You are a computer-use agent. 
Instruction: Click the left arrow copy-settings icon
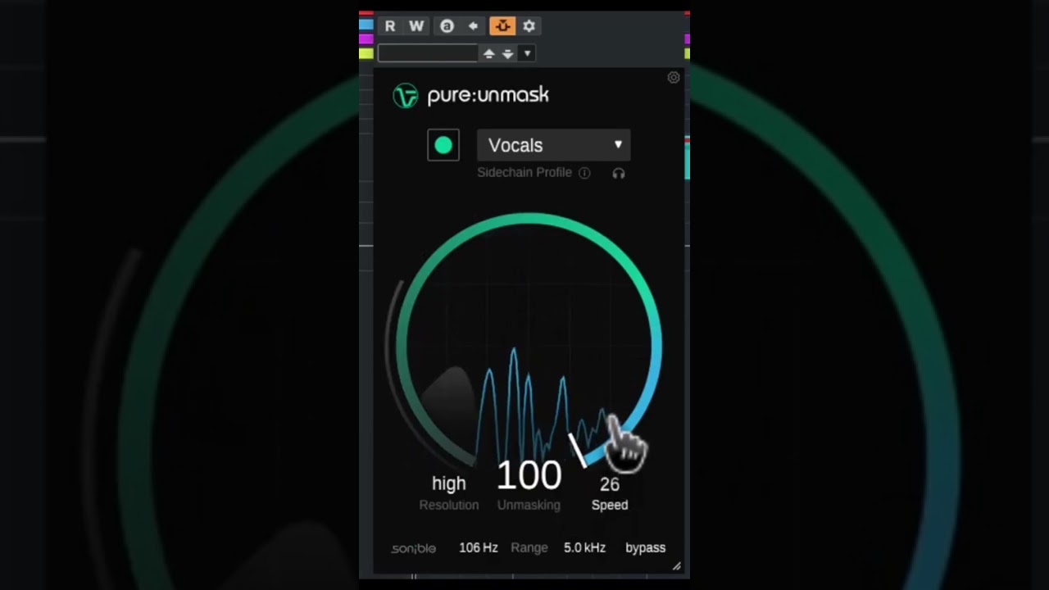[473, 26]
